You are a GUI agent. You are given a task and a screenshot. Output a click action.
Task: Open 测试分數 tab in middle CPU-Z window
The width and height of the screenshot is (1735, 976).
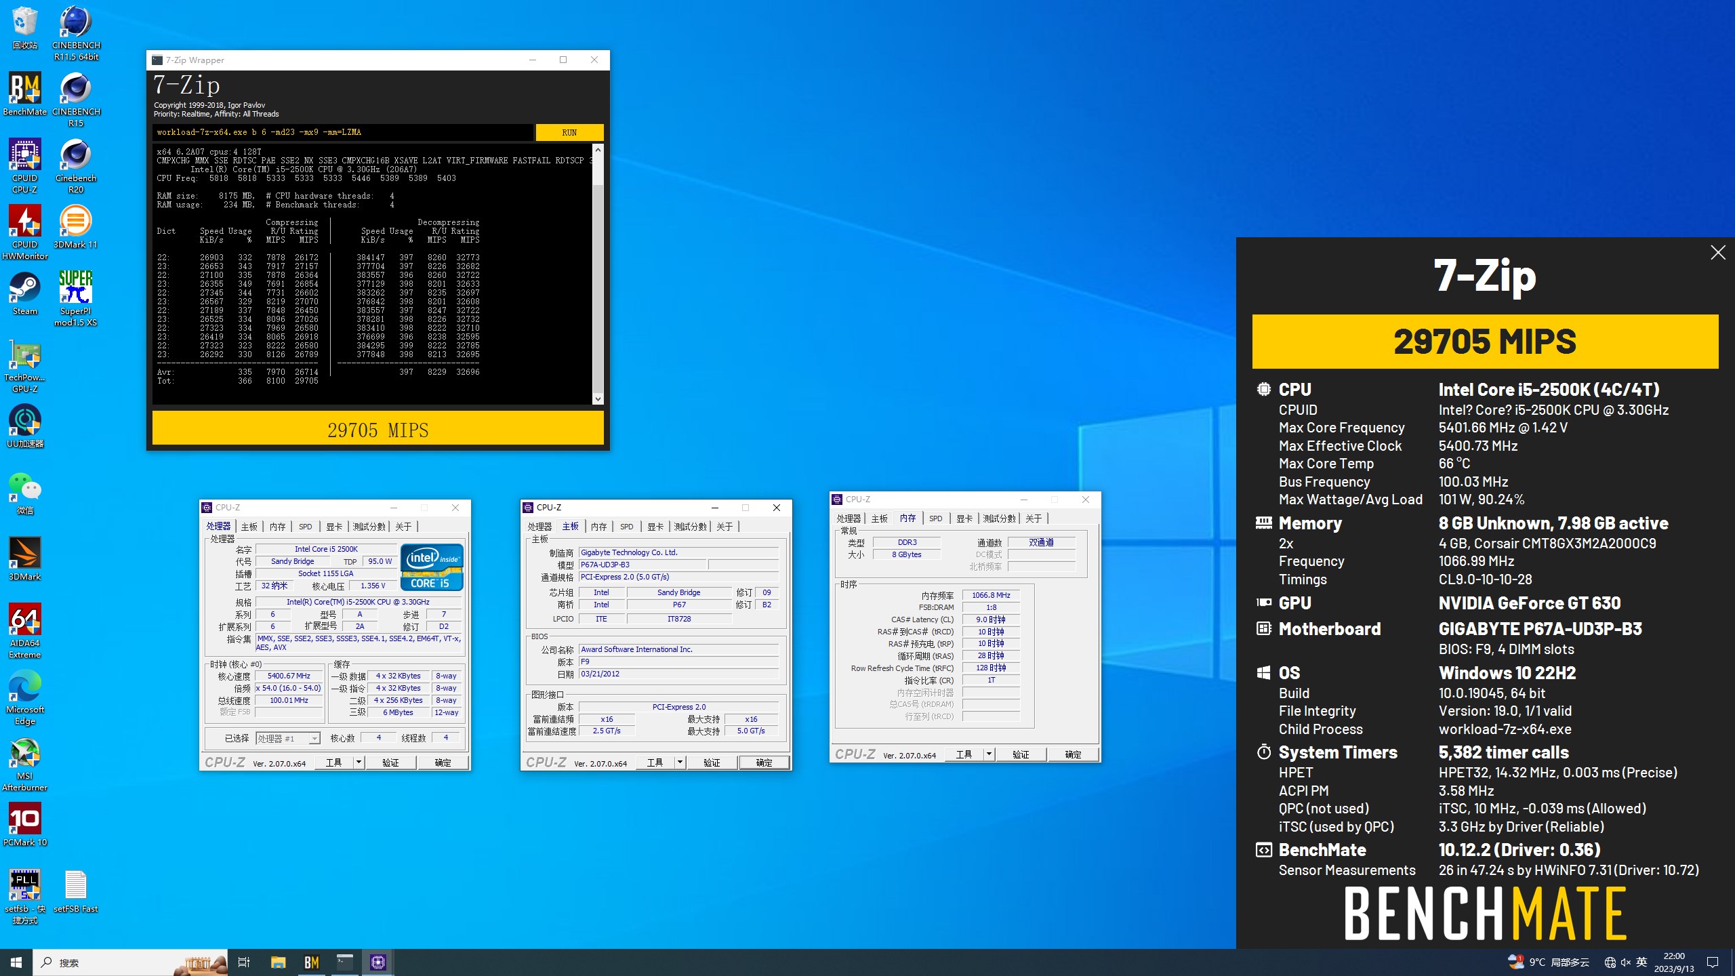[690, 527]
